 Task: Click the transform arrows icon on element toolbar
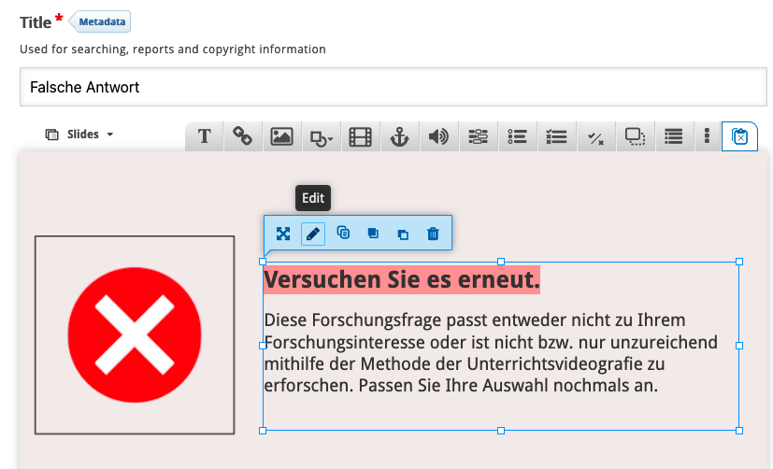[x=283, y=234]
